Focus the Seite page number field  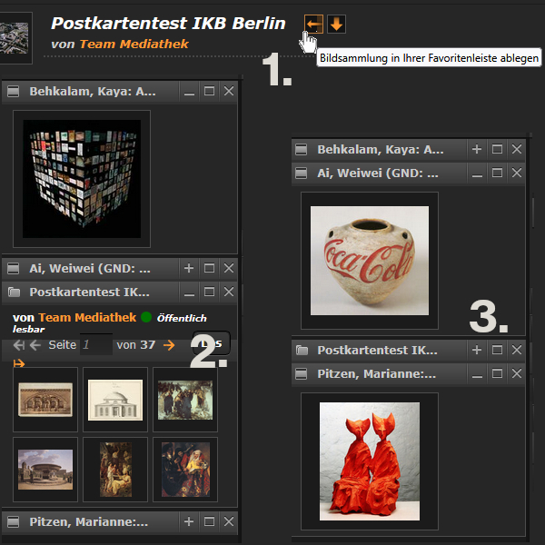pyautogui.click(x=96, y=344)
